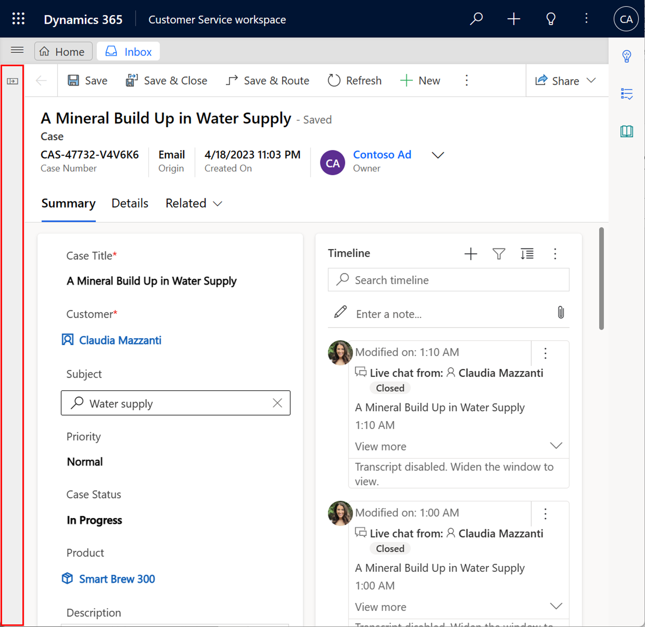The width and height of the screenshot is (645, 627).
Task: Expand the header owner chevron
Action: [438, 155]
